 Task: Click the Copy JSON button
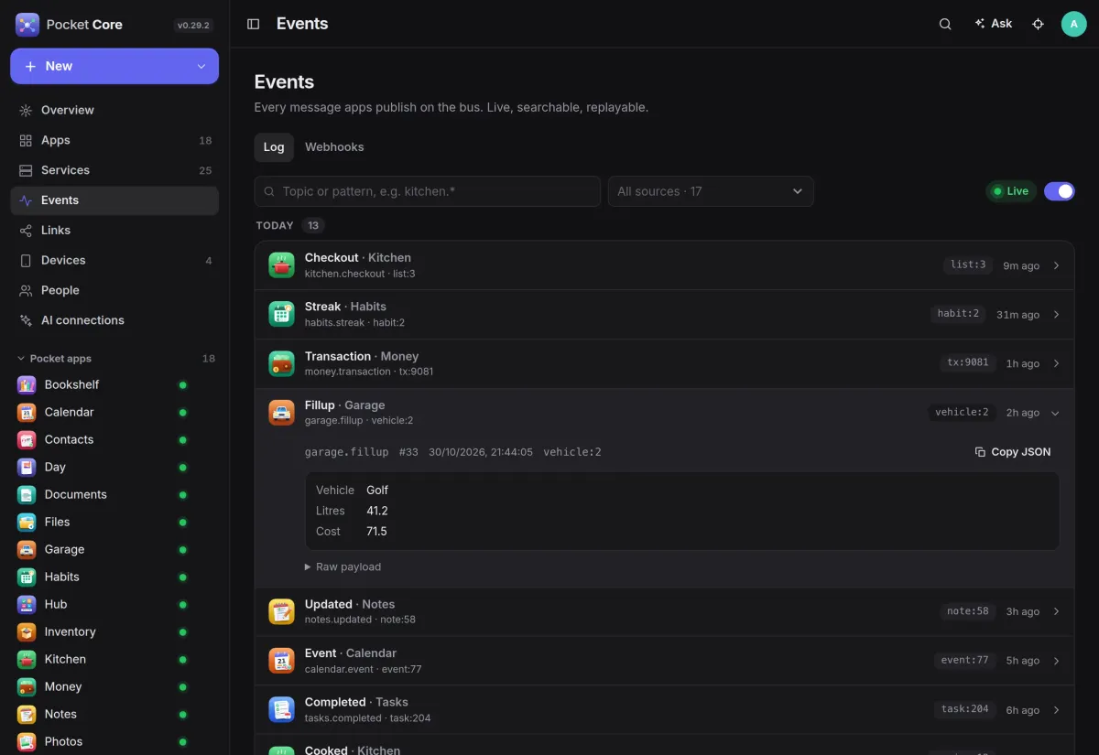pos(1013,452)
